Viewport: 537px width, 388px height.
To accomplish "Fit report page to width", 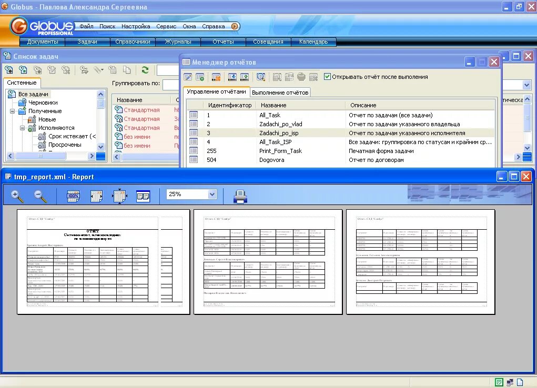I will (97, 196).
